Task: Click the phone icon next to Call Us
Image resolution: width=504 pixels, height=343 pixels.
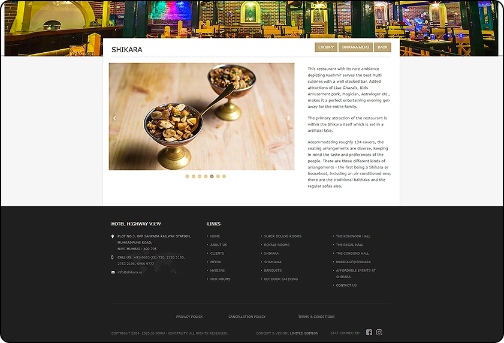Action: 113,257
